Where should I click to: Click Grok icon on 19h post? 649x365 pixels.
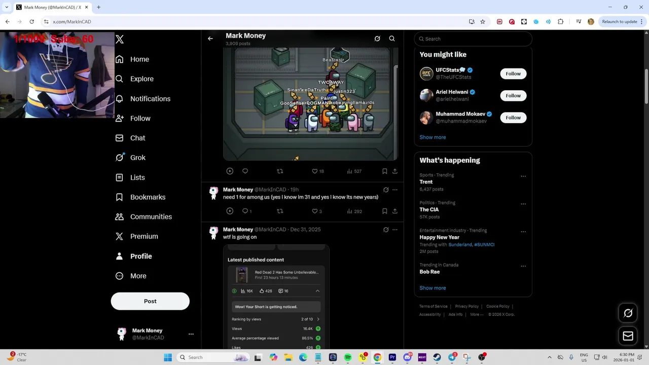[386, 190]
